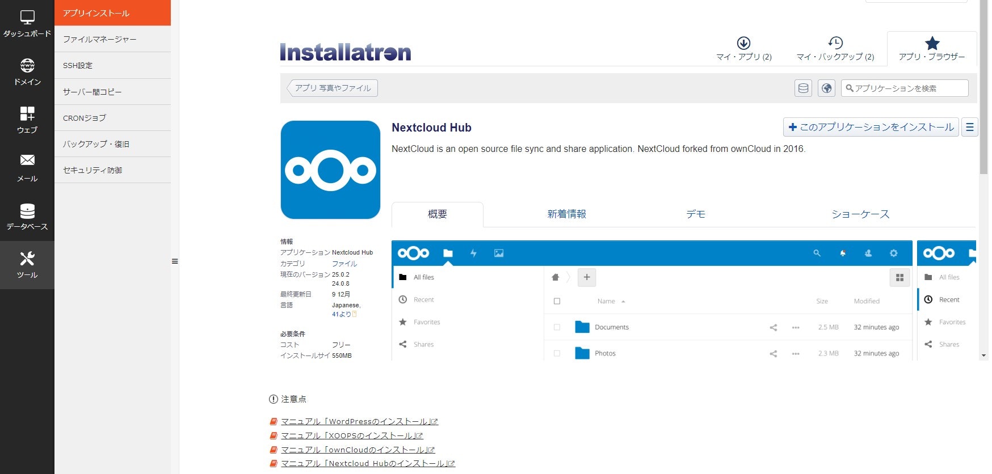Click the Installatron logo

tap(345, 52)
